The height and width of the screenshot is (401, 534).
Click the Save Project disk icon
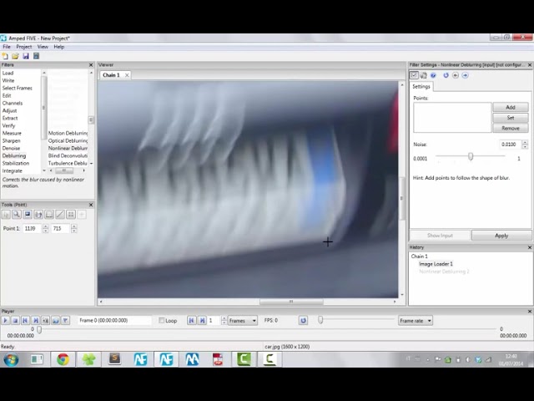point(26,56)
